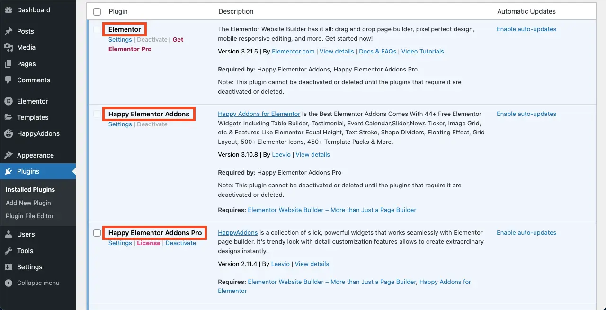The width and height of the screenshot is (606, 310).
Task: Enable auto-updates for Elementor
Action: [526, 29]
